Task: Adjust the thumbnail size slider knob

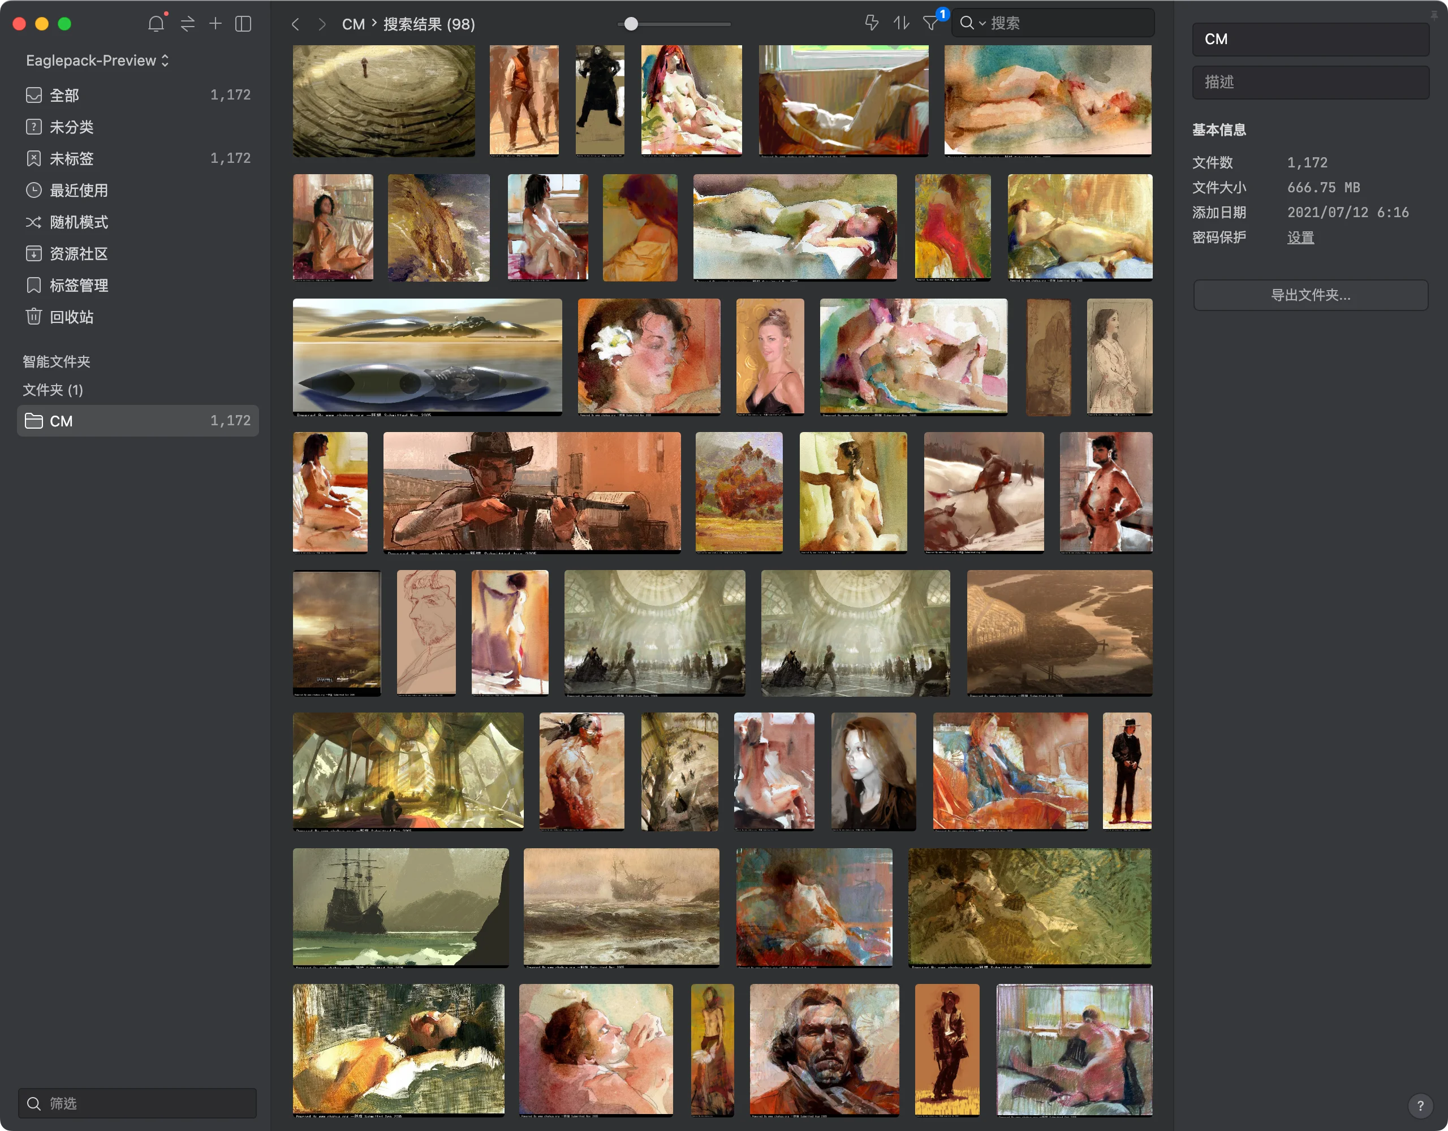Action: 631,24
